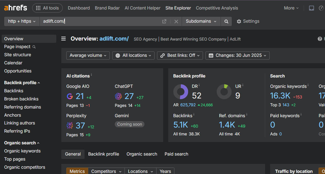This screenshot has width=325, height=174.
Task: Open Anchors in sidebar
Action: (x=13, y=115)
